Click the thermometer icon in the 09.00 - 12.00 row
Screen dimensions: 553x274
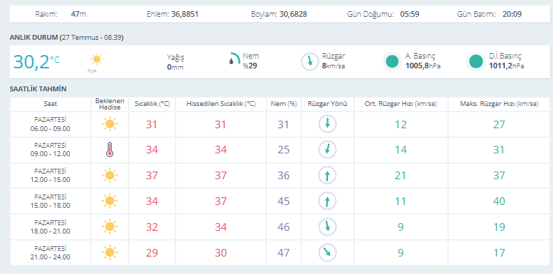110,149
